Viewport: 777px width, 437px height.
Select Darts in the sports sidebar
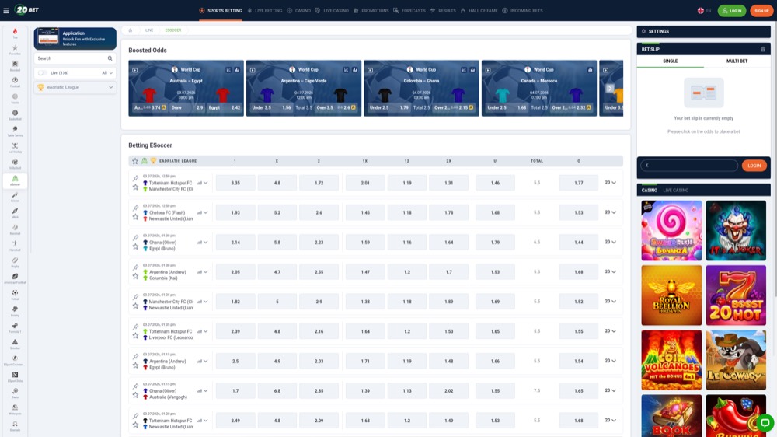(x=15, y=393)
